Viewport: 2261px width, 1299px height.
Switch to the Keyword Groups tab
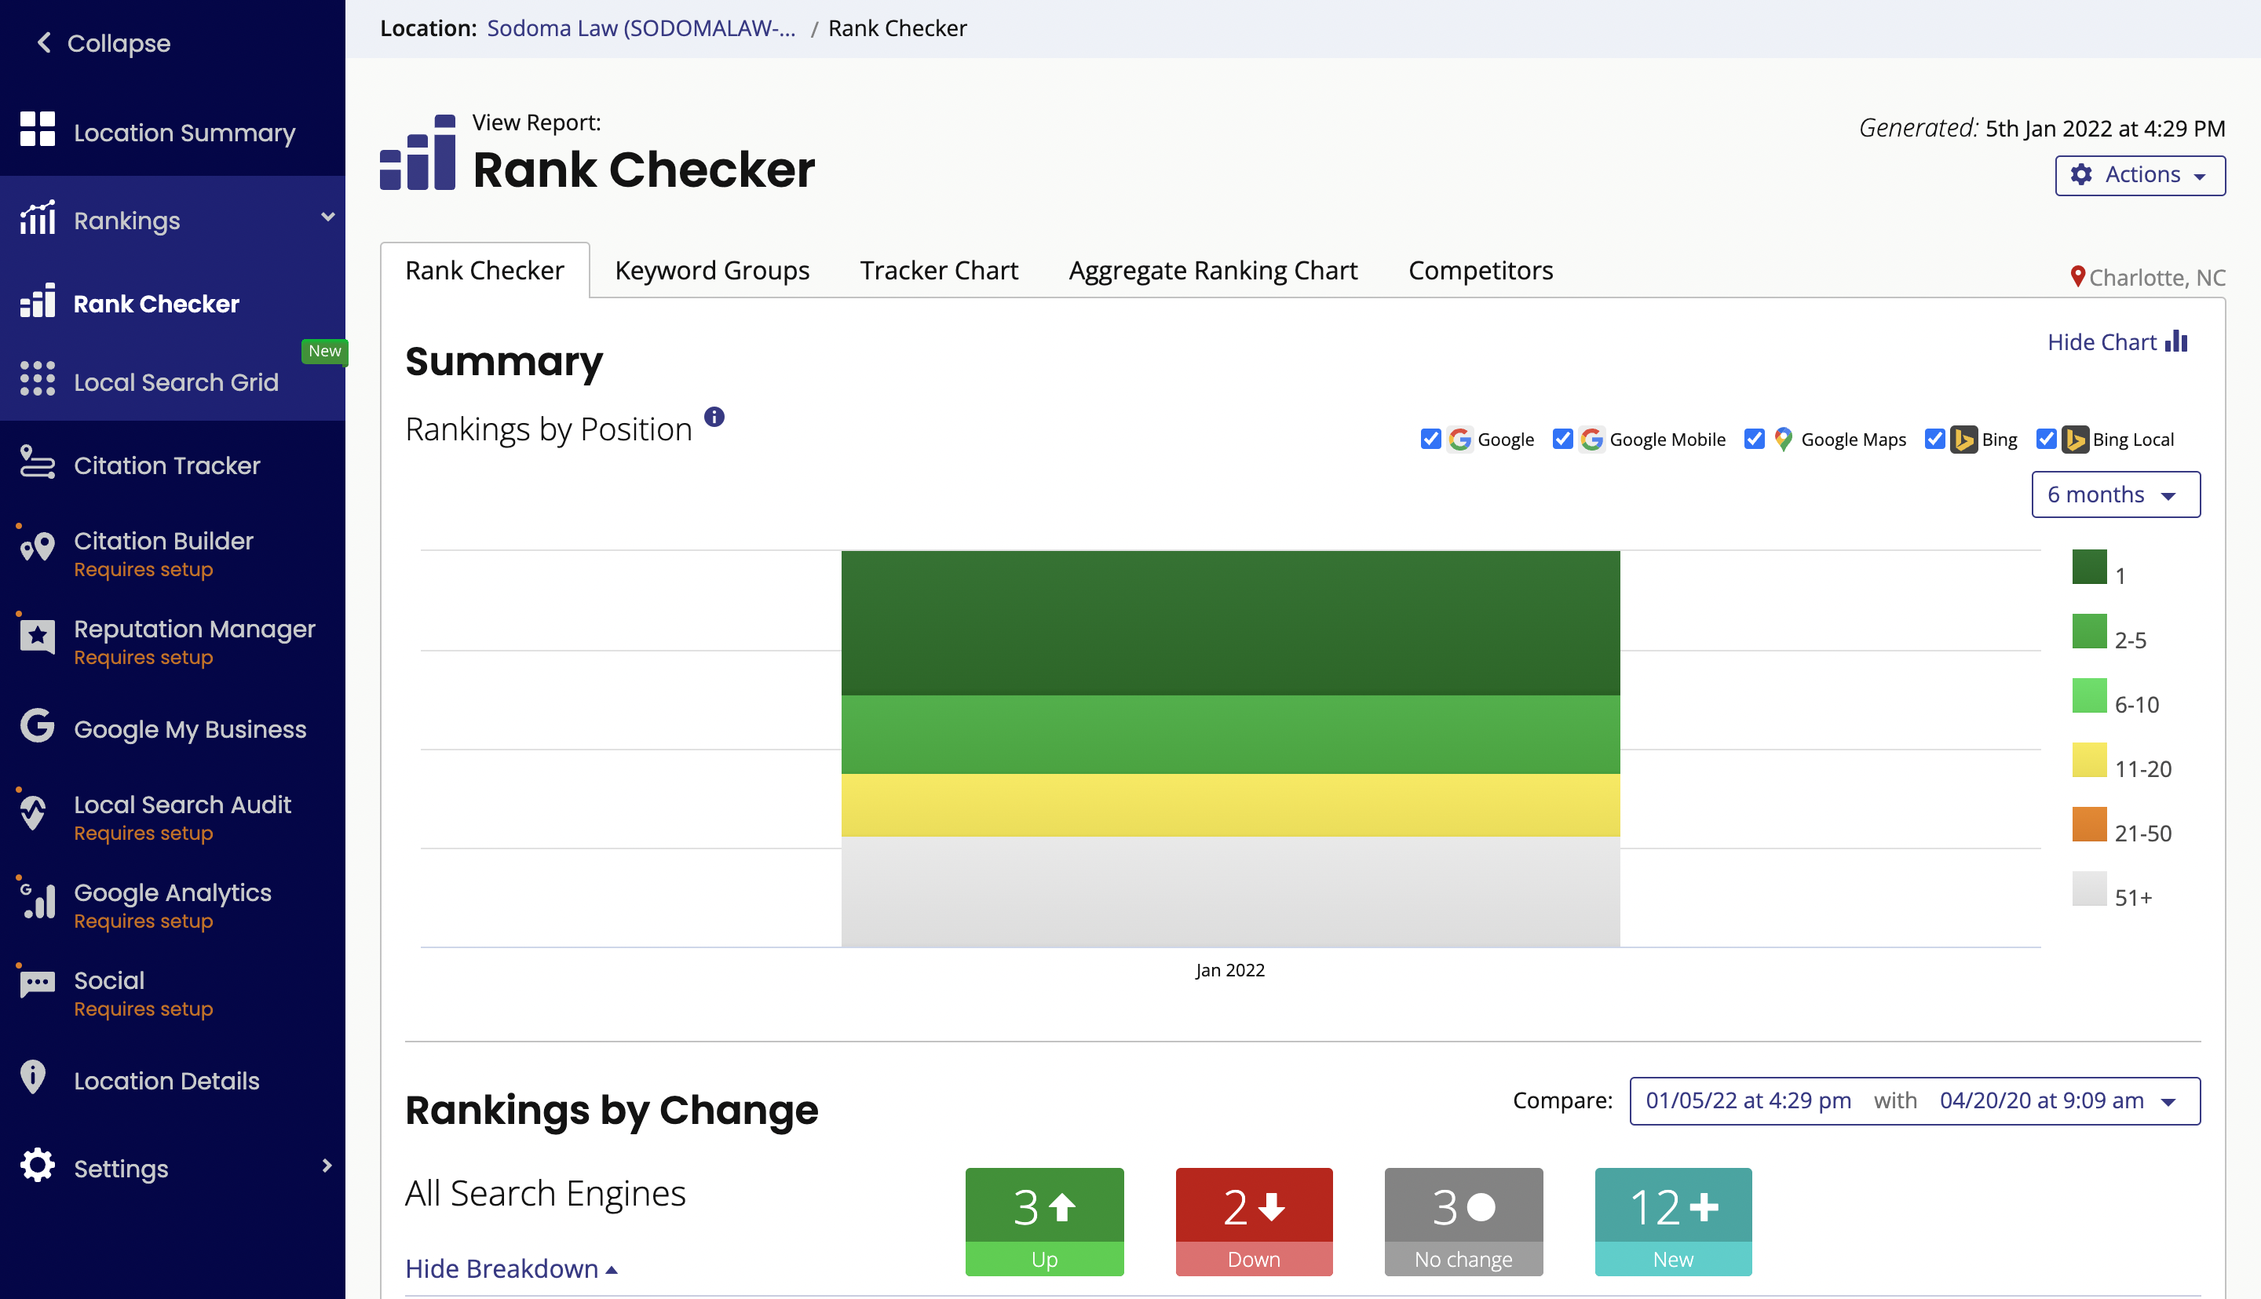point(712,270)
